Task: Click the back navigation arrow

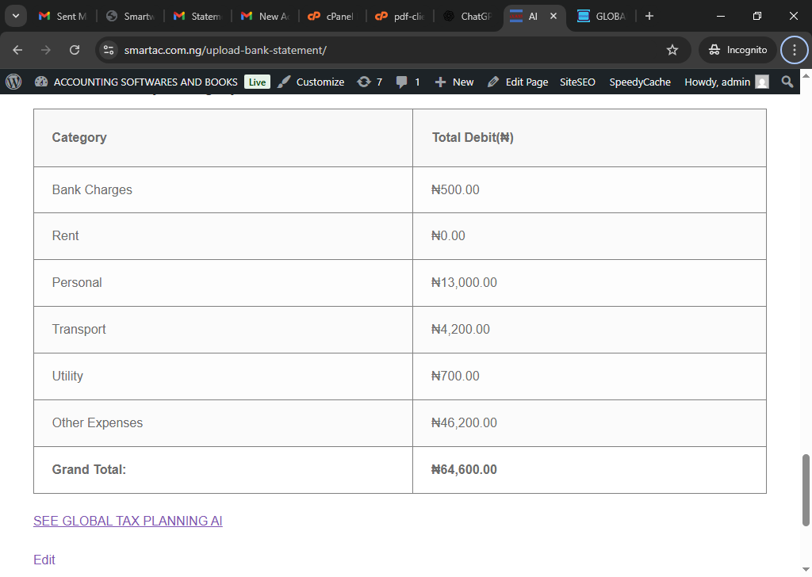Action: click(x=17, y=50)
